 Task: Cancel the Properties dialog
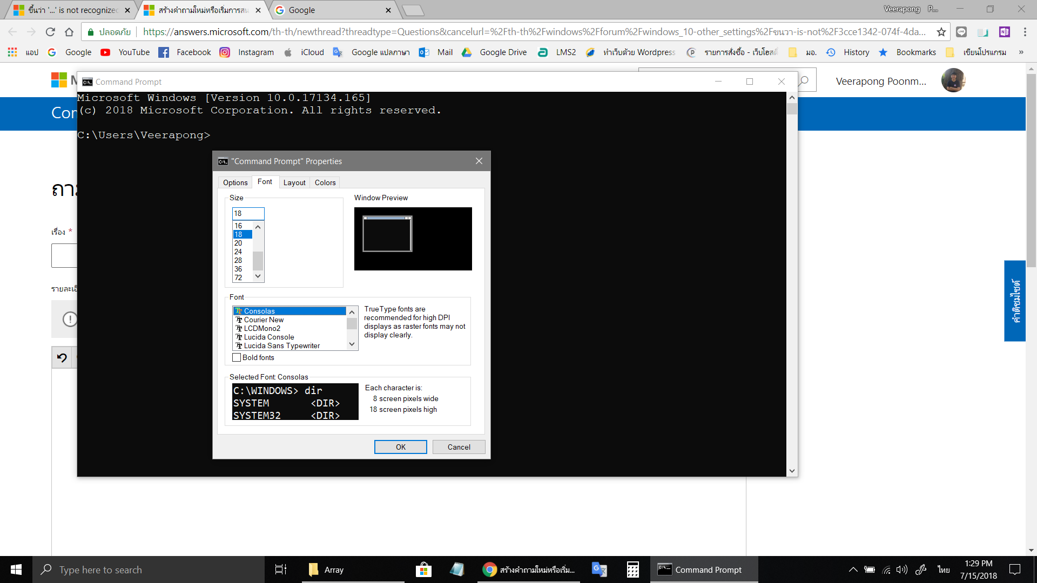pyautogui.click(x=459, y=447)
